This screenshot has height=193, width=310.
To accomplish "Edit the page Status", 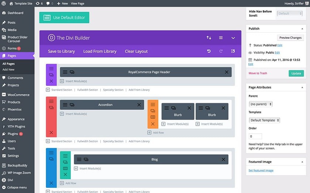I will [280, 45].
